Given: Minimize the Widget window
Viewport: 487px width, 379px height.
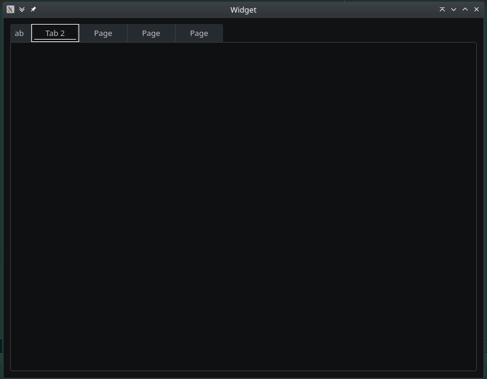Looking at the screenshot, I should tap(453, 10).
